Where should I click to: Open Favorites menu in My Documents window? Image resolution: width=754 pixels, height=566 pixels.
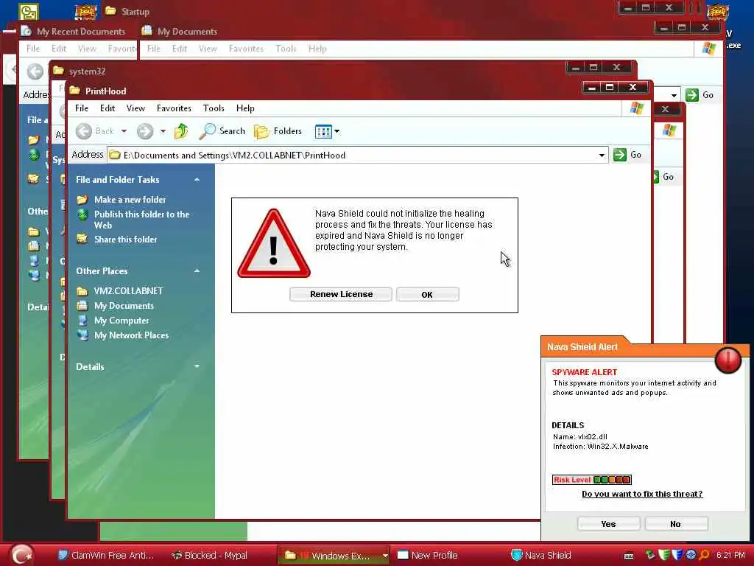coord(246,49)
